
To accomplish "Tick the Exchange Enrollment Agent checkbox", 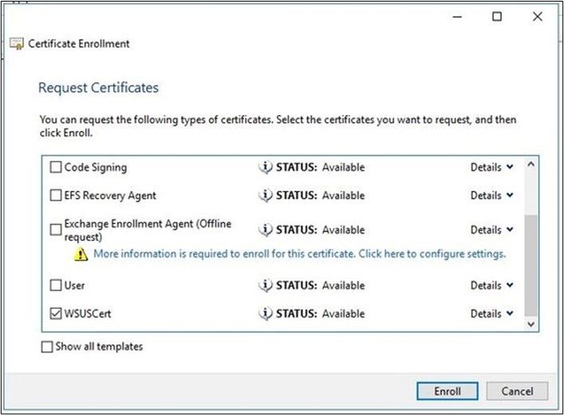I will click(56, 230).
